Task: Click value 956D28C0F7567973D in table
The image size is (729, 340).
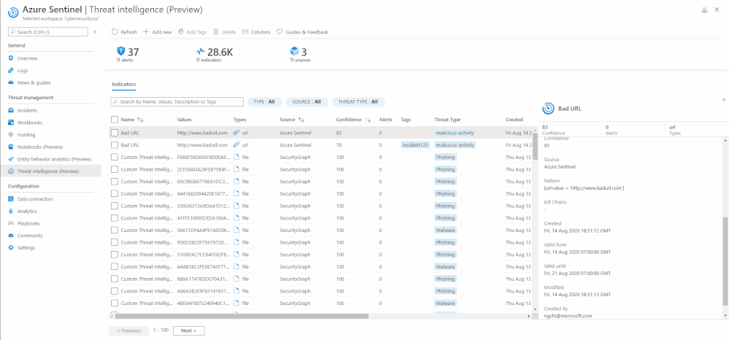Action: click(203, 242)
